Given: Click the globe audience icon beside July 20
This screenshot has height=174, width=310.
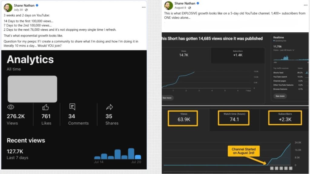Looking at the screenshot, I should coord(26,10).
